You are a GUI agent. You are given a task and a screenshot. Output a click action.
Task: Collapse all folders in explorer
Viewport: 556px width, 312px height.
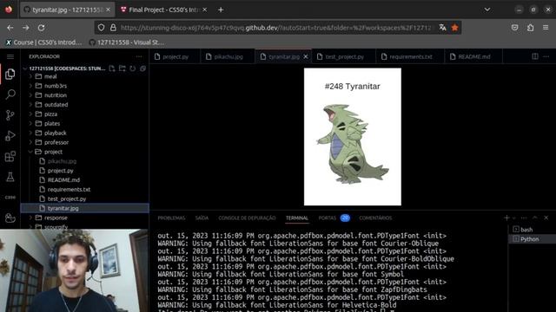[x=142, y=68]
